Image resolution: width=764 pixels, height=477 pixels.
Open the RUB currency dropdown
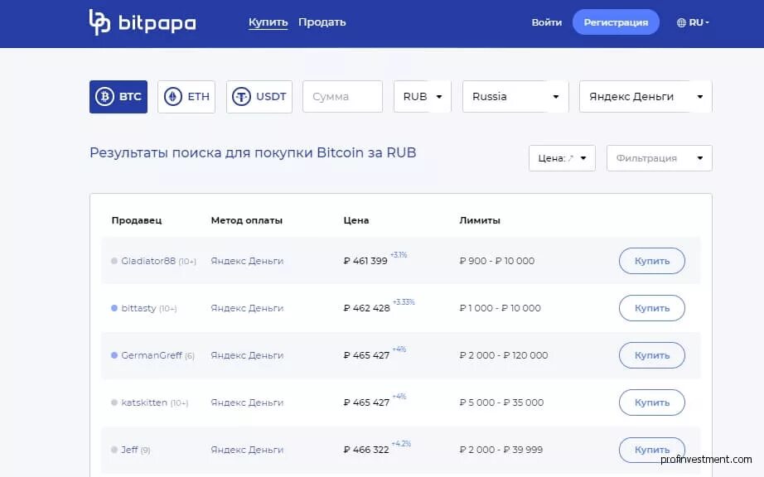pos(423,97)
